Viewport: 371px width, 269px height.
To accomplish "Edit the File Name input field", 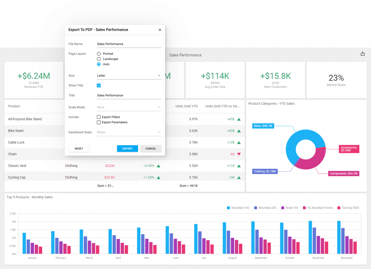I will click(129, 44).
